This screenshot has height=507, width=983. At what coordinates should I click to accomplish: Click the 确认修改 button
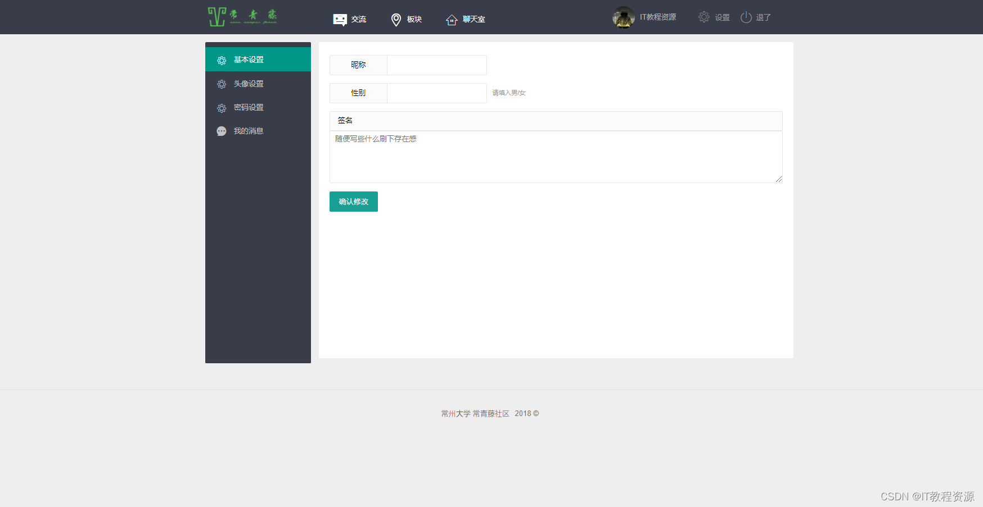click(354, 202)
